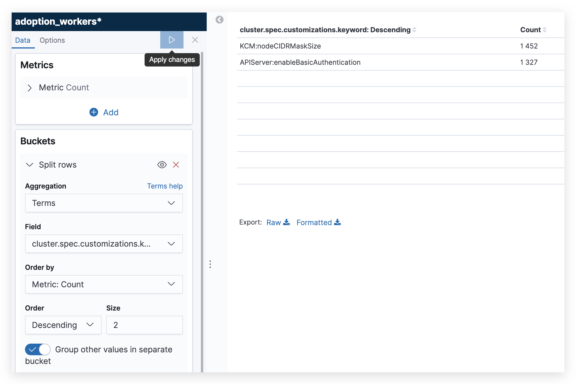This screenshot has height=384, width=576.
Task: Apply changes to the visualization
Action: pos(172,40)
